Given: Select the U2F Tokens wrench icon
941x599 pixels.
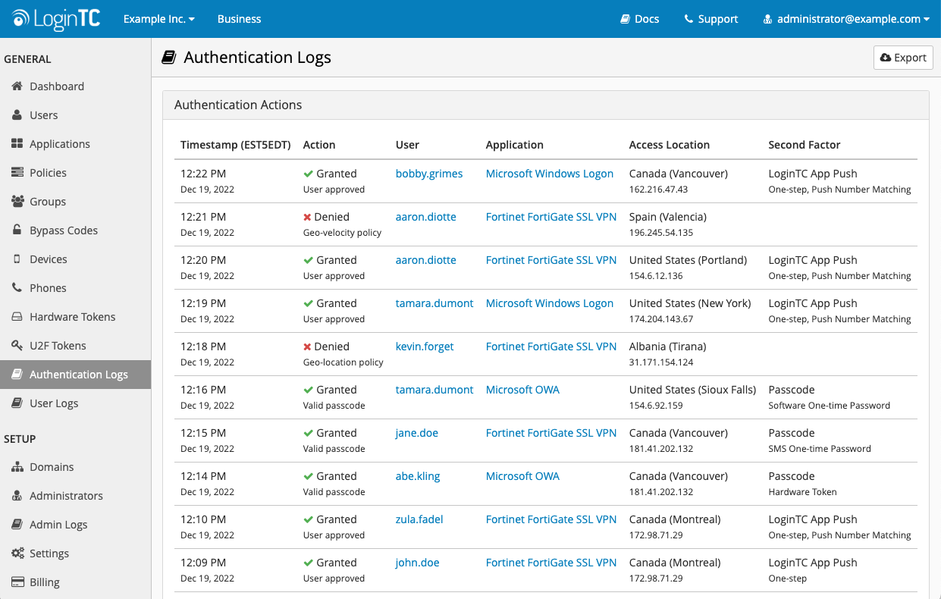Looking at the screenshot, I should click(x=17, y=345).
